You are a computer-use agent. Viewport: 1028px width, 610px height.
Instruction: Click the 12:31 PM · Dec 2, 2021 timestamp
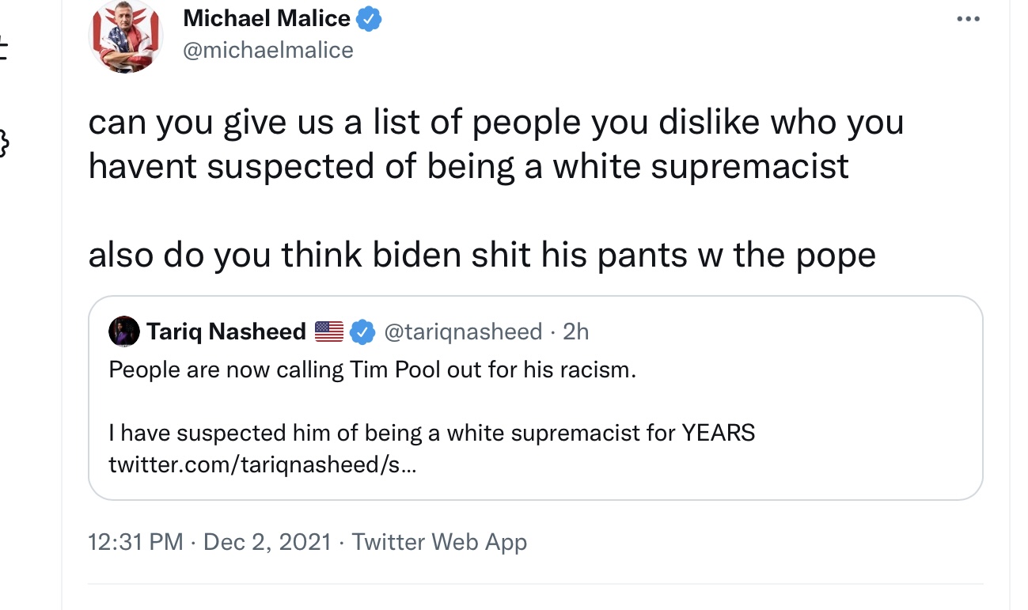[210, 542]
